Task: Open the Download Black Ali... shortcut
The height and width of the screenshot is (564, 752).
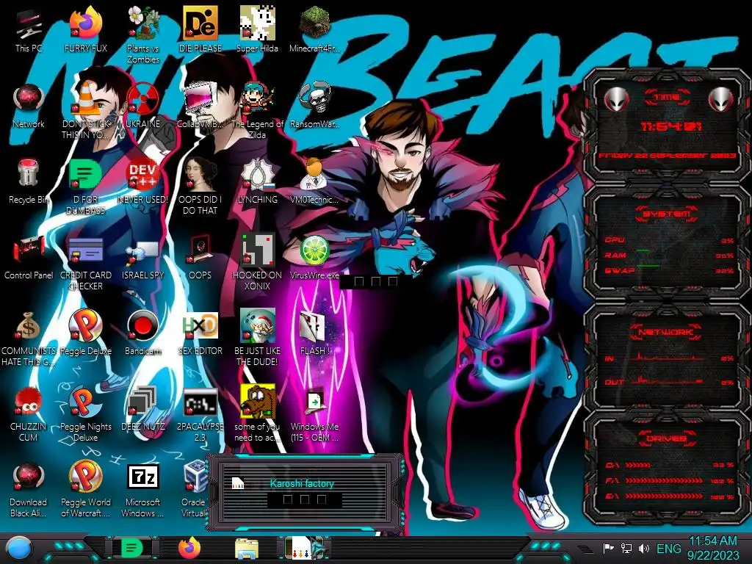Action: pyautogui.click(x=29, y=489)
